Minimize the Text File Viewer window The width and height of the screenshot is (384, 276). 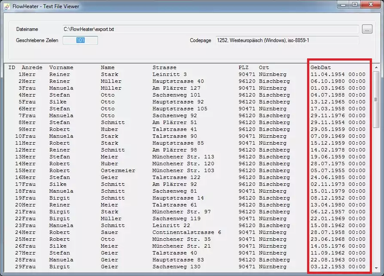pyautogui.click(x=343, y=5)
